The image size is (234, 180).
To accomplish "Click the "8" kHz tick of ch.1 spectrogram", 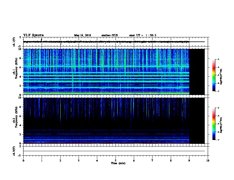I will point(21,58).
